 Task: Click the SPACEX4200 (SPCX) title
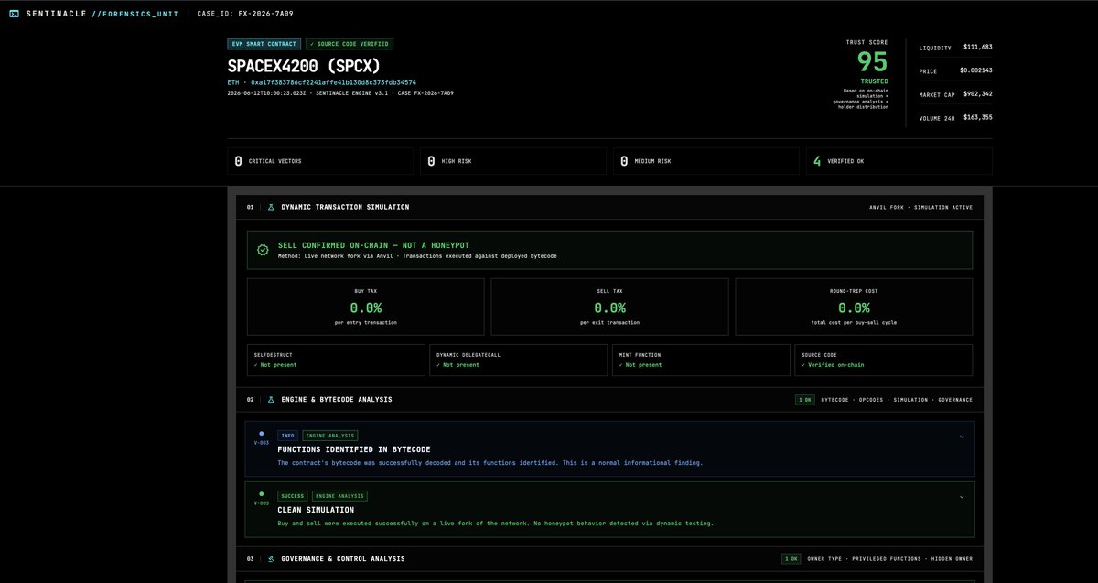click(304, 66)
